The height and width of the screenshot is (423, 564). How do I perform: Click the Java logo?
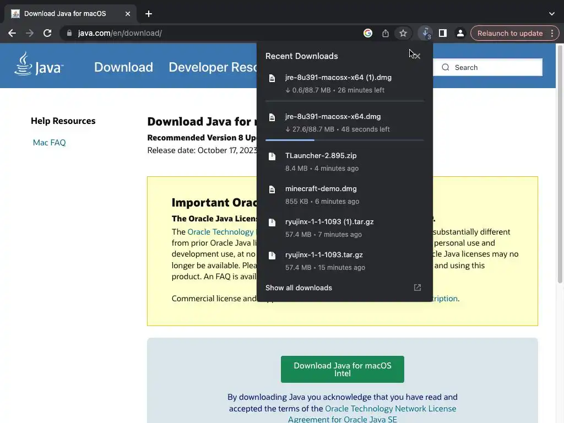point(39,64)
